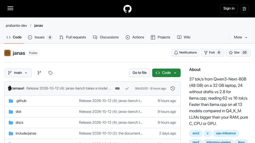Viewport: 255px width, 143px height.
Task: Click the Issues count badge 4
Action: [50, 37]
